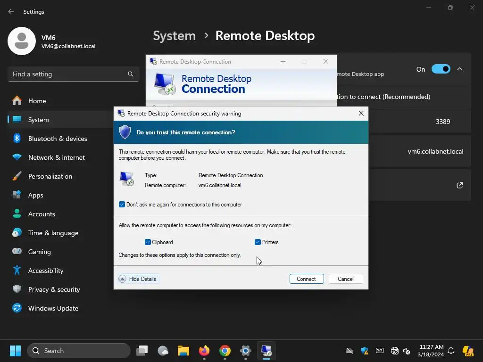Turn off the Remote Desktop toggle
The width and height of the screenshot is (483, 362).
click(441, 69)
